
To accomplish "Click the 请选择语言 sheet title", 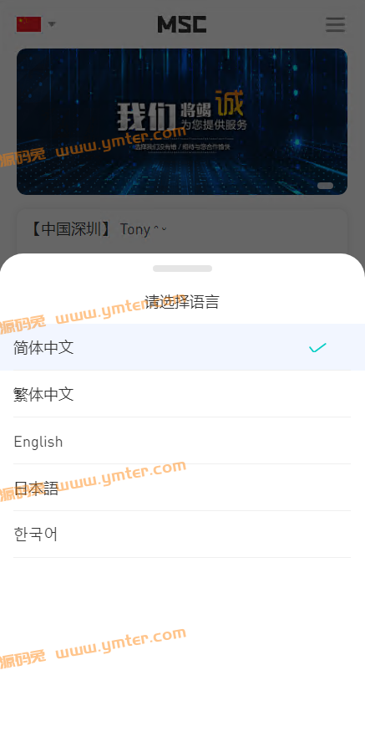I will click(182, 302).
